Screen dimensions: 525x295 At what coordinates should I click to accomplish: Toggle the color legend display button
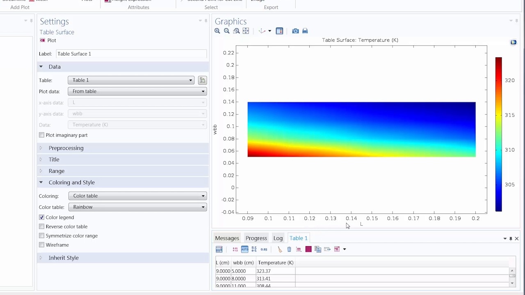[279, 31]
